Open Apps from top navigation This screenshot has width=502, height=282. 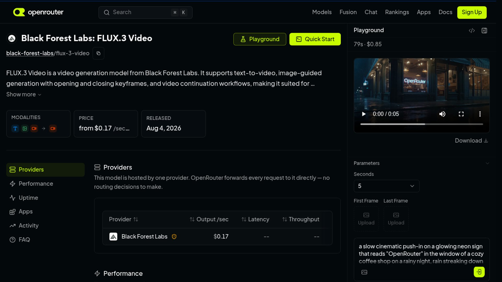coord(424,12)
